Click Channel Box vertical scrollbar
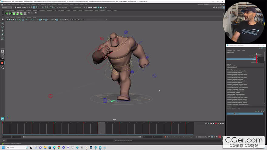 tap(265, 57)
